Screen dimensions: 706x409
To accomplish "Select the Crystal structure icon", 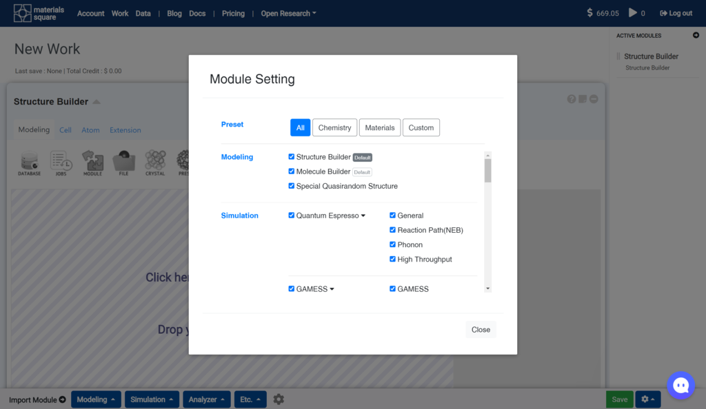I will [x=155, y=162].
